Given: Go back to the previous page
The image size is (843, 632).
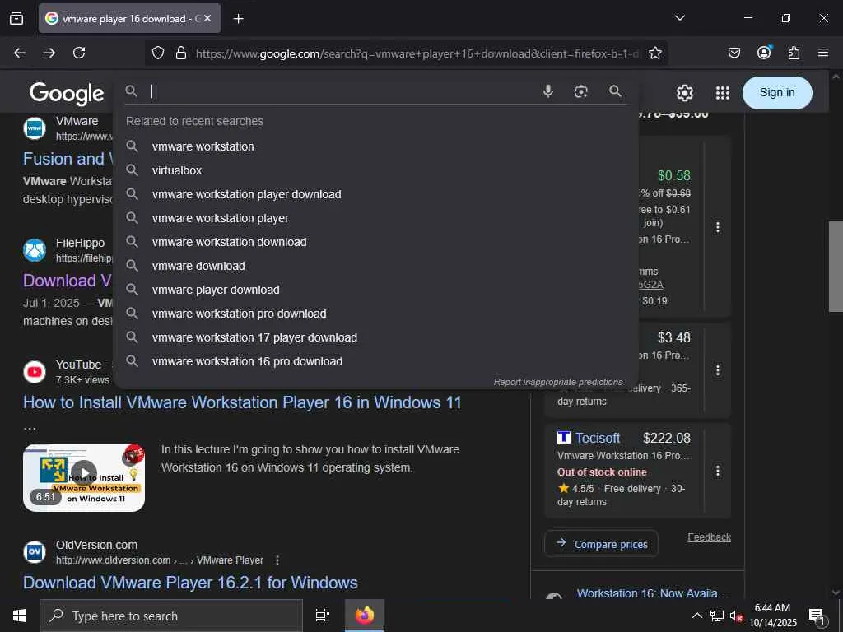Looking at the screenshot, I should [x=20, y=53].
